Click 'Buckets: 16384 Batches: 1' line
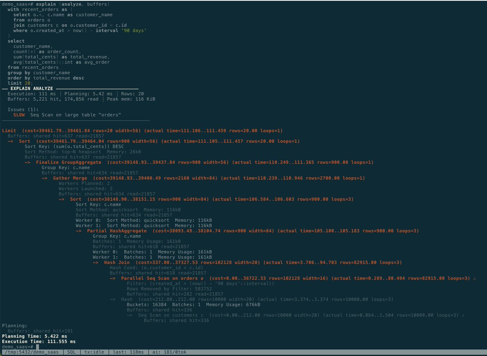 click(194, 305)
